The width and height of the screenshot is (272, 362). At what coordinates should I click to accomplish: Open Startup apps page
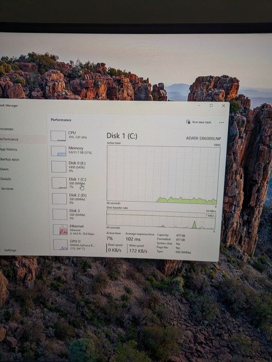pos(9,159)
